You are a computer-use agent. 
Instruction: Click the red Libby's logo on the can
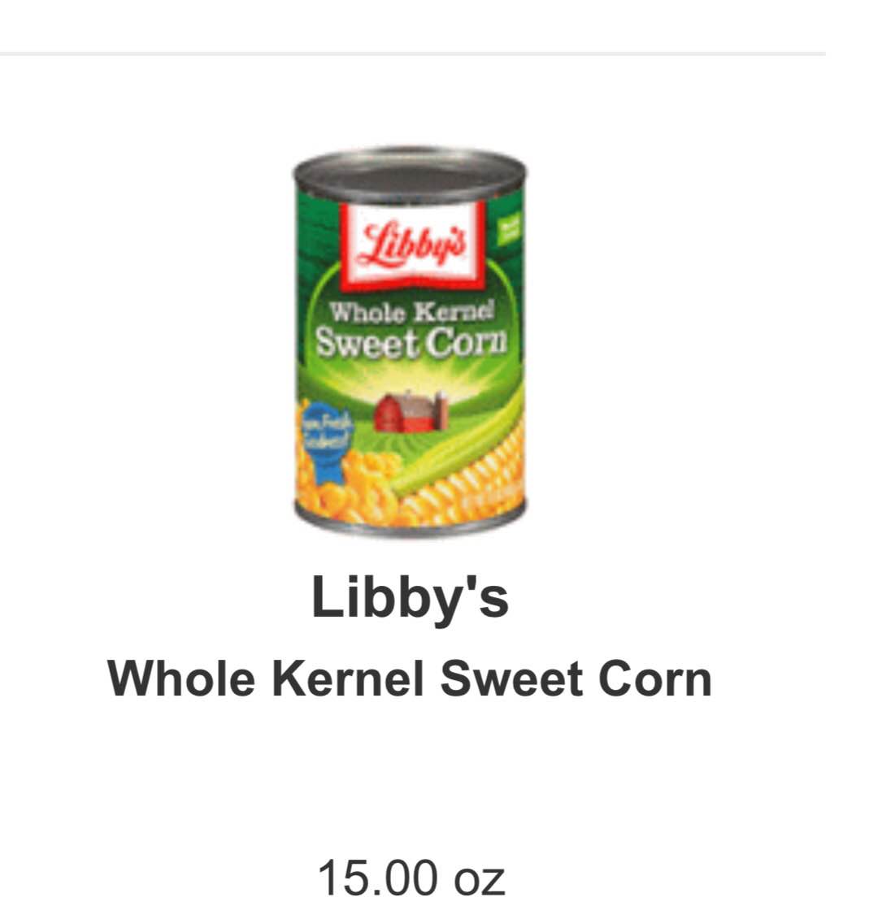tap(413, 244)
